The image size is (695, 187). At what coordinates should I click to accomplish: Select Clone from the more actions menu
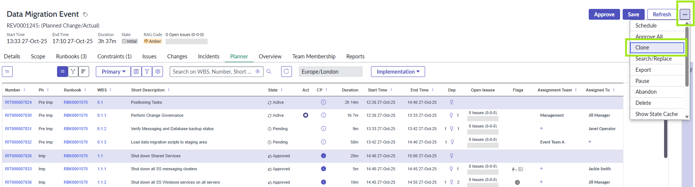[x=657, y=48]
